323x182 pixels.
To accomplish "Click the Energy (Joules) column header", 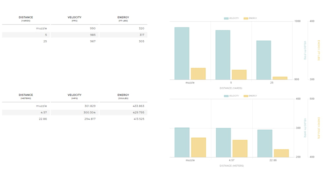I will (x=123, y=96).
